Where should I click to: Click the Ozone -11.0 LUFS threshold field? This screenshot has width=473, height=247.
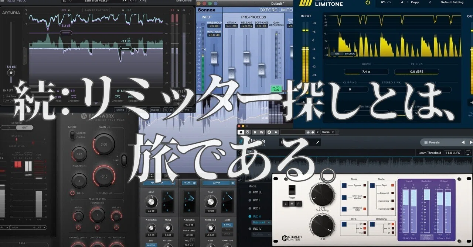pyautogui.click(x=452, y=153)
